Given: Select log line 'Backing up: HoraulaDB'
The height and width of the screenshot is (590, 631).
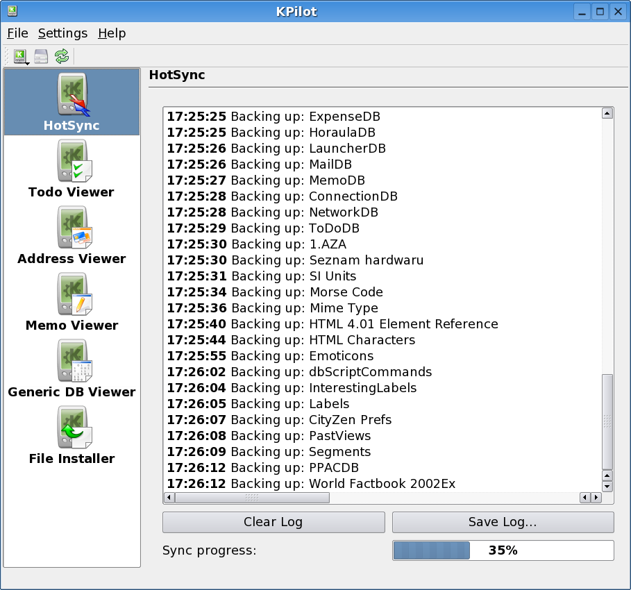Looking at the screenshot, I should tap(271, 133).
